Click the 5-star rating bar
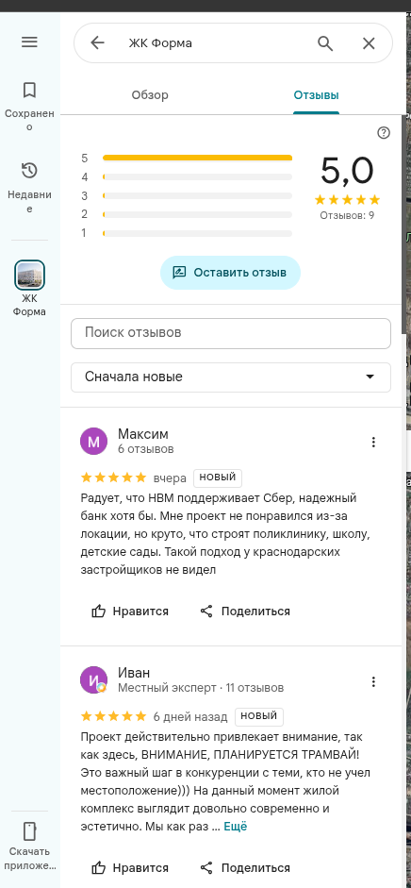The width and height of the screenshot is (411, 888). click(x=197, y=158)
